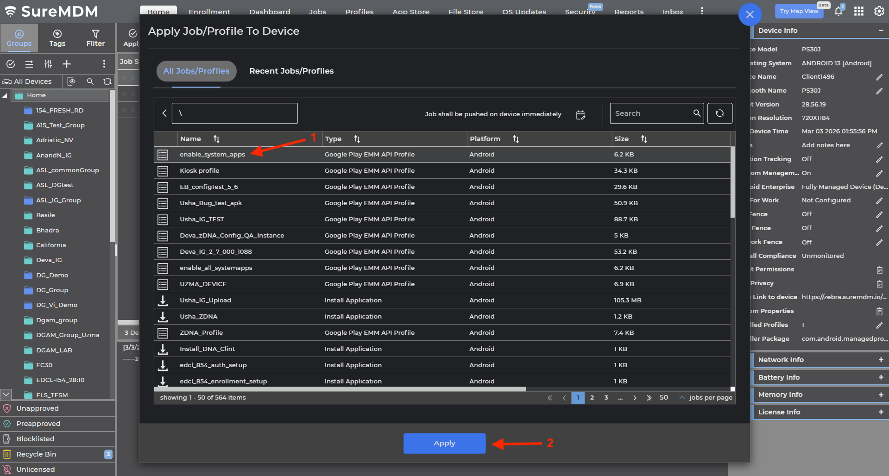Select the Usha_IG_Upload install job
The image size is (889, 476).
tap(205, 301)
